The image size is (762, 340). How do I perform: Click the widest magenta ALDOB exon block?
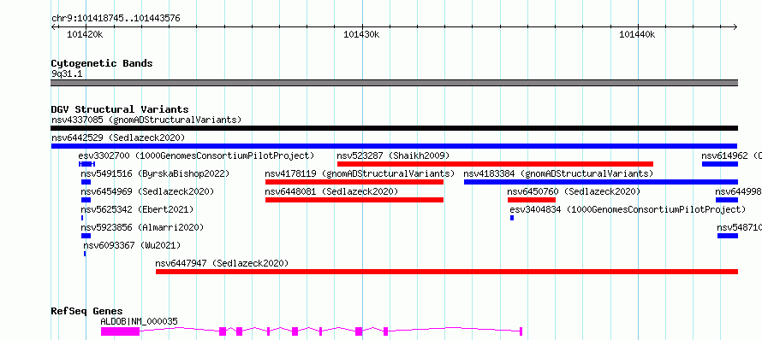120,331
